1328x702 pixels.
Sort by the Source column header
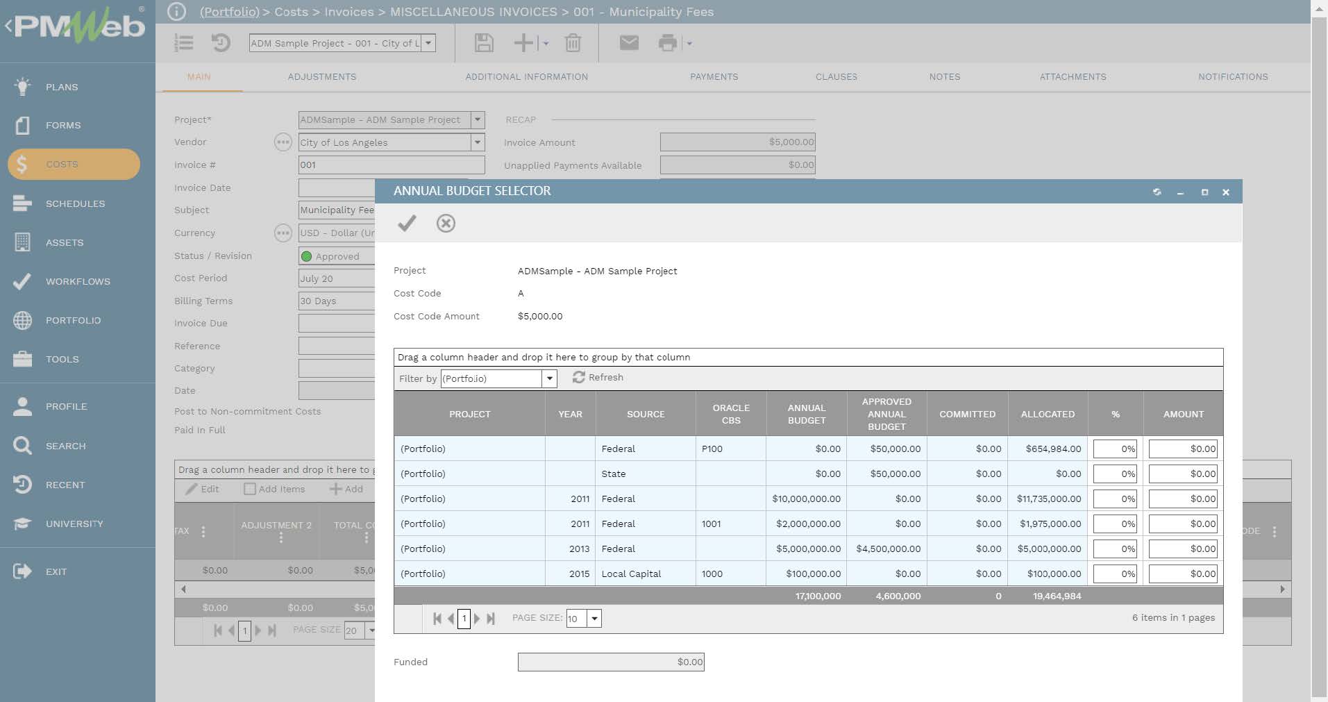646,414
